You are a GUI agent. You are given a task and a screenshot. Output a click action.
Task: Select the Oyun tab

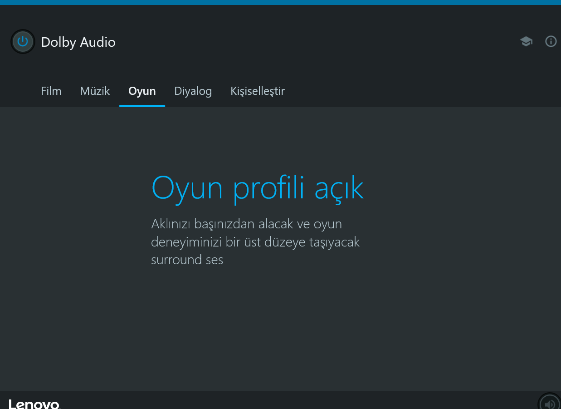click(x=142, y=91)
